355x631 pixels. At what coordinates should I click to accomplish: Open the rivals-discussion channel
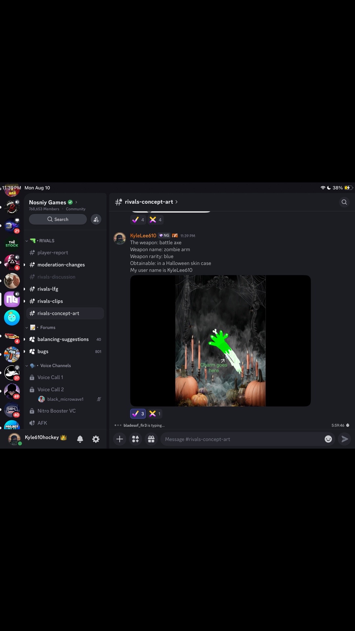65,277
